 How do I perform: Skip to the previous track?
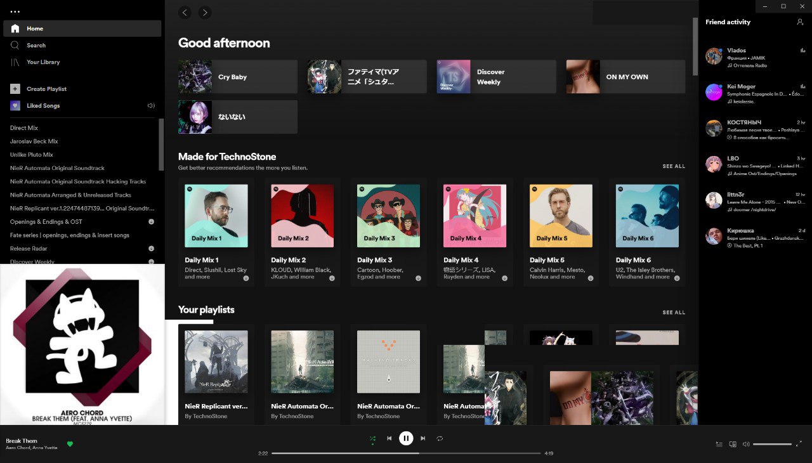click(x=389, y=438)
